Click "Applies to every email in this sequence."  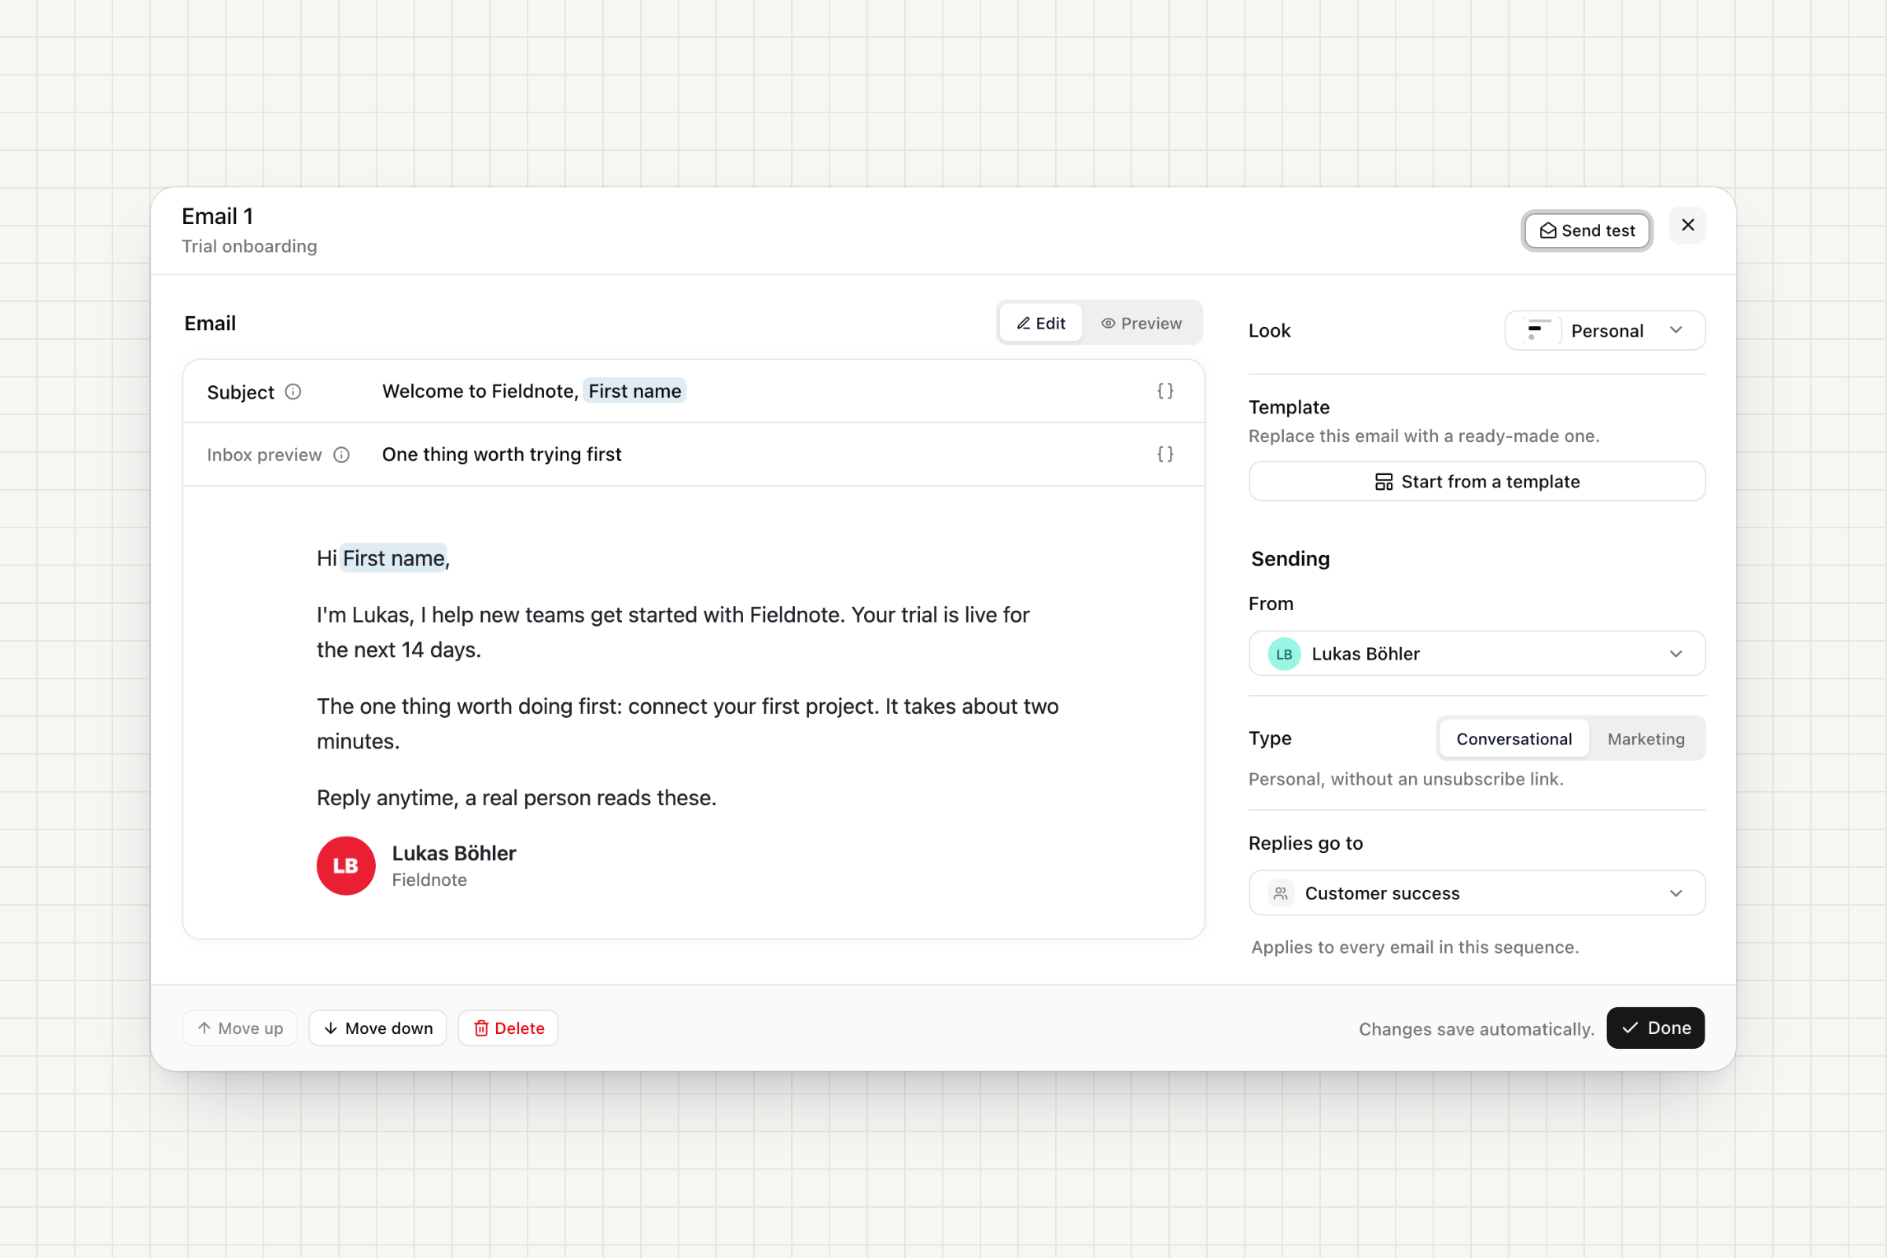(x=1414, y=947)
